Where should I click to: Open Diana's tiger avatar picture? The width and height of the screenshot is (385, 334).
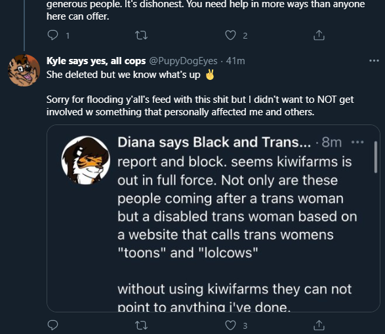pos(86,160)
